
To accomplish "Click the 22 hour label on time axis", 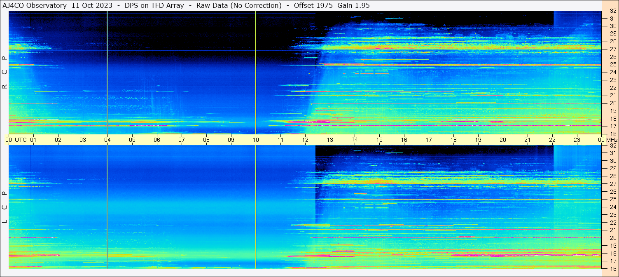I will point(552,140).
